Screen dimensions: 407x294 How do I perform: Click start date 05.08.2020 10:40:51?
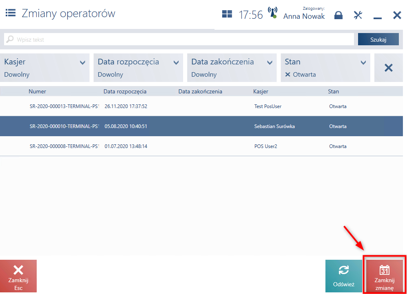(126, 126)
